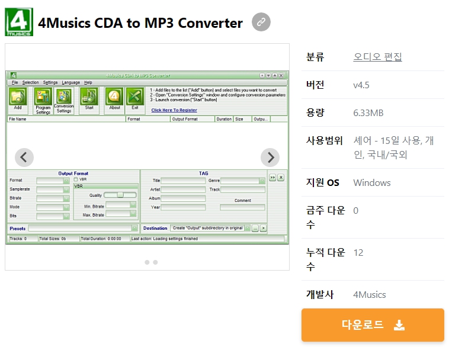Select the first carousel dot indicator
Screen dimensions: 449x347
147,262
